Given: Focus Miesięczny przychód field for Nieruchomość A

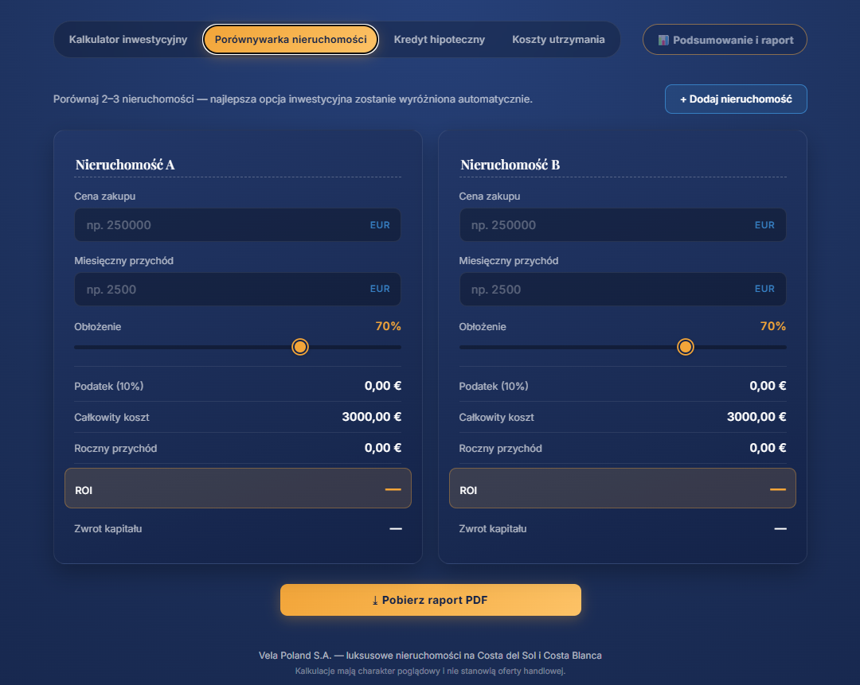Looking at the screenshot, I should click(x=237, y=290).
